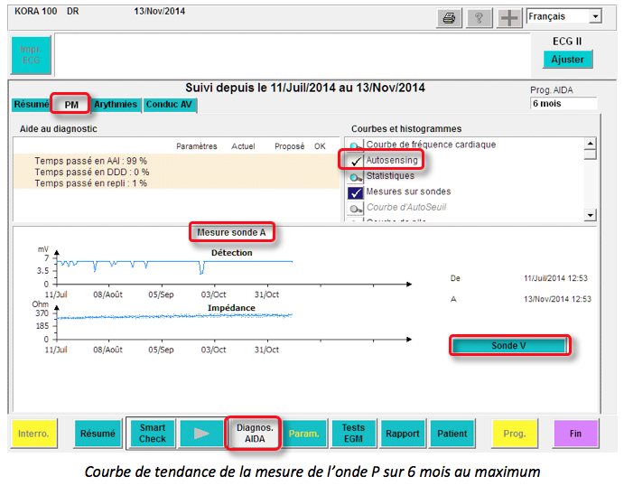The width and height of the screenshot is (624, 495).
Task: Click the Impr. ECG print button
Action: pyautogui.click(x=31, y=55)
